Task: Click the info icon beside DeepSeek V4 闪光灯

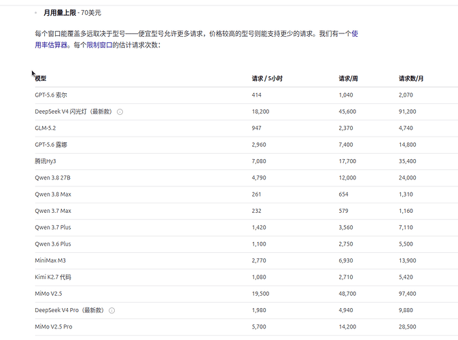Action: [120, 112]
